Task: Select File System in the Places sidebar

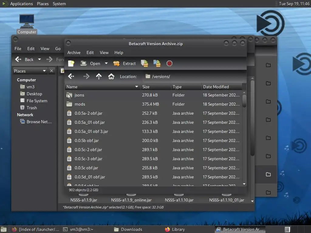Action: coord(34,101)
